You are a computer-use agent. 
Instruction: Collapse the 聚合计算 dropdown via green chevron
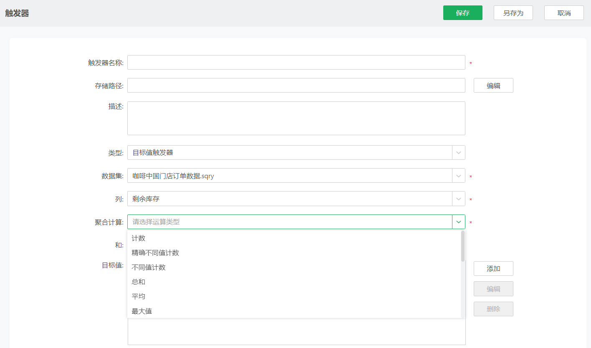tap(458, 222)
